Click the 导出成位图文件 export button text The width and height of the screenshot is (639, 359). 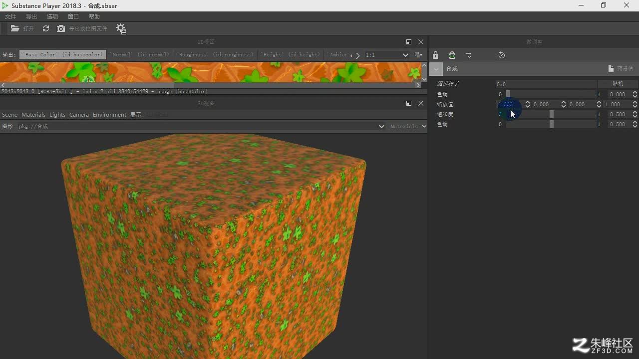tap(88, 28)
